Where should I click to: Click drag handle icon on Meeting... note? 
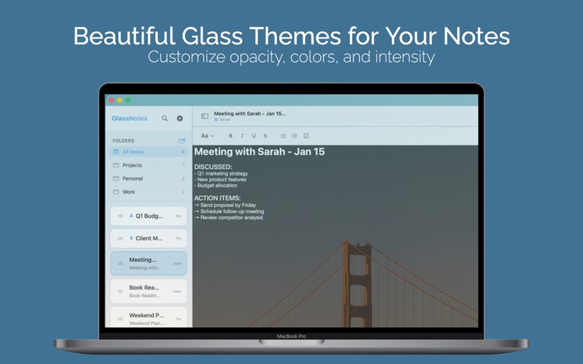[x=120, y=264]
